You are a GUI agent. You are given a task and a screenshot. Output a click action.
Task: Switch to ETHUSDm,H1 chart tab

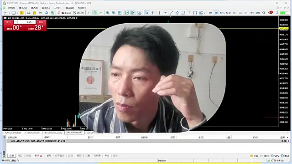click(x=33, y=133)
